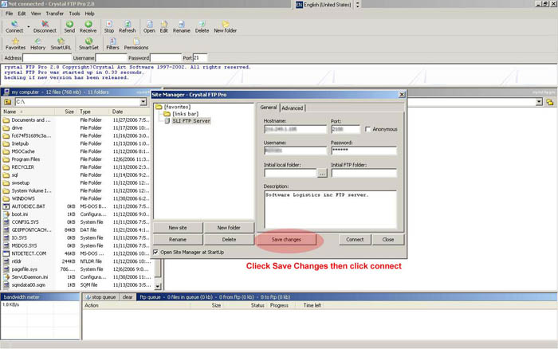
Task: Select the General tab
Action: click(269, 107)
